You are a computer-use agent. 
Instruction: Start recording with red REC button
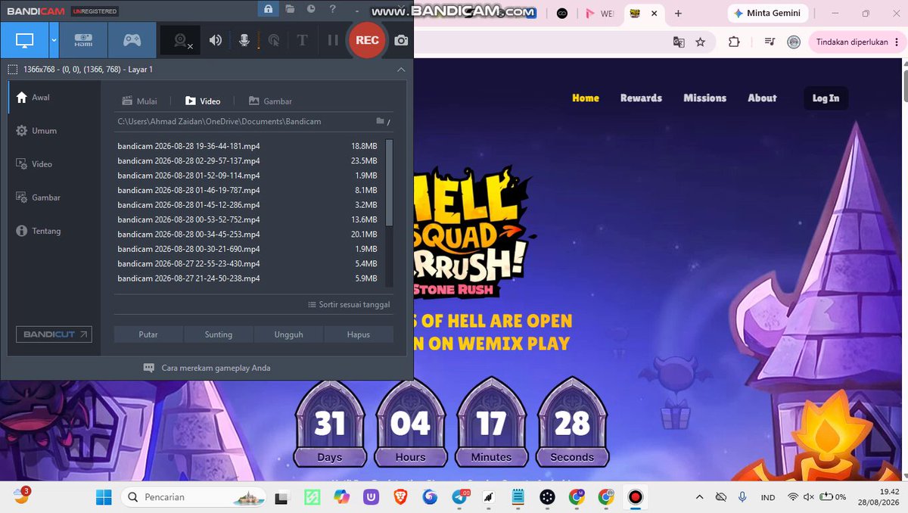click(367, 40)
